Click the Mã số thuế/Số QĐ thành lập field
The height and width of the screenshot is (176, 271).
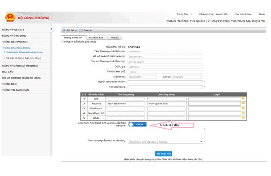point(165,56)
